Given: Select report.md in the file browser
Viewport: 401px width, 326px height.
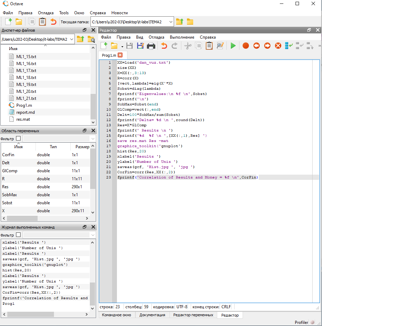Looking at the screenshot, I should [x=25, y=112].
